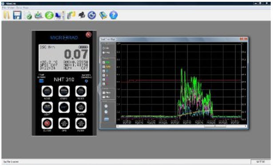
Task: Open the File menu
Action: 4,8
